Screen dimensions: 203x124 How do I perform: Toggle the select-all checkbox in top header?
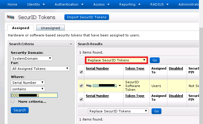point(81,72)
